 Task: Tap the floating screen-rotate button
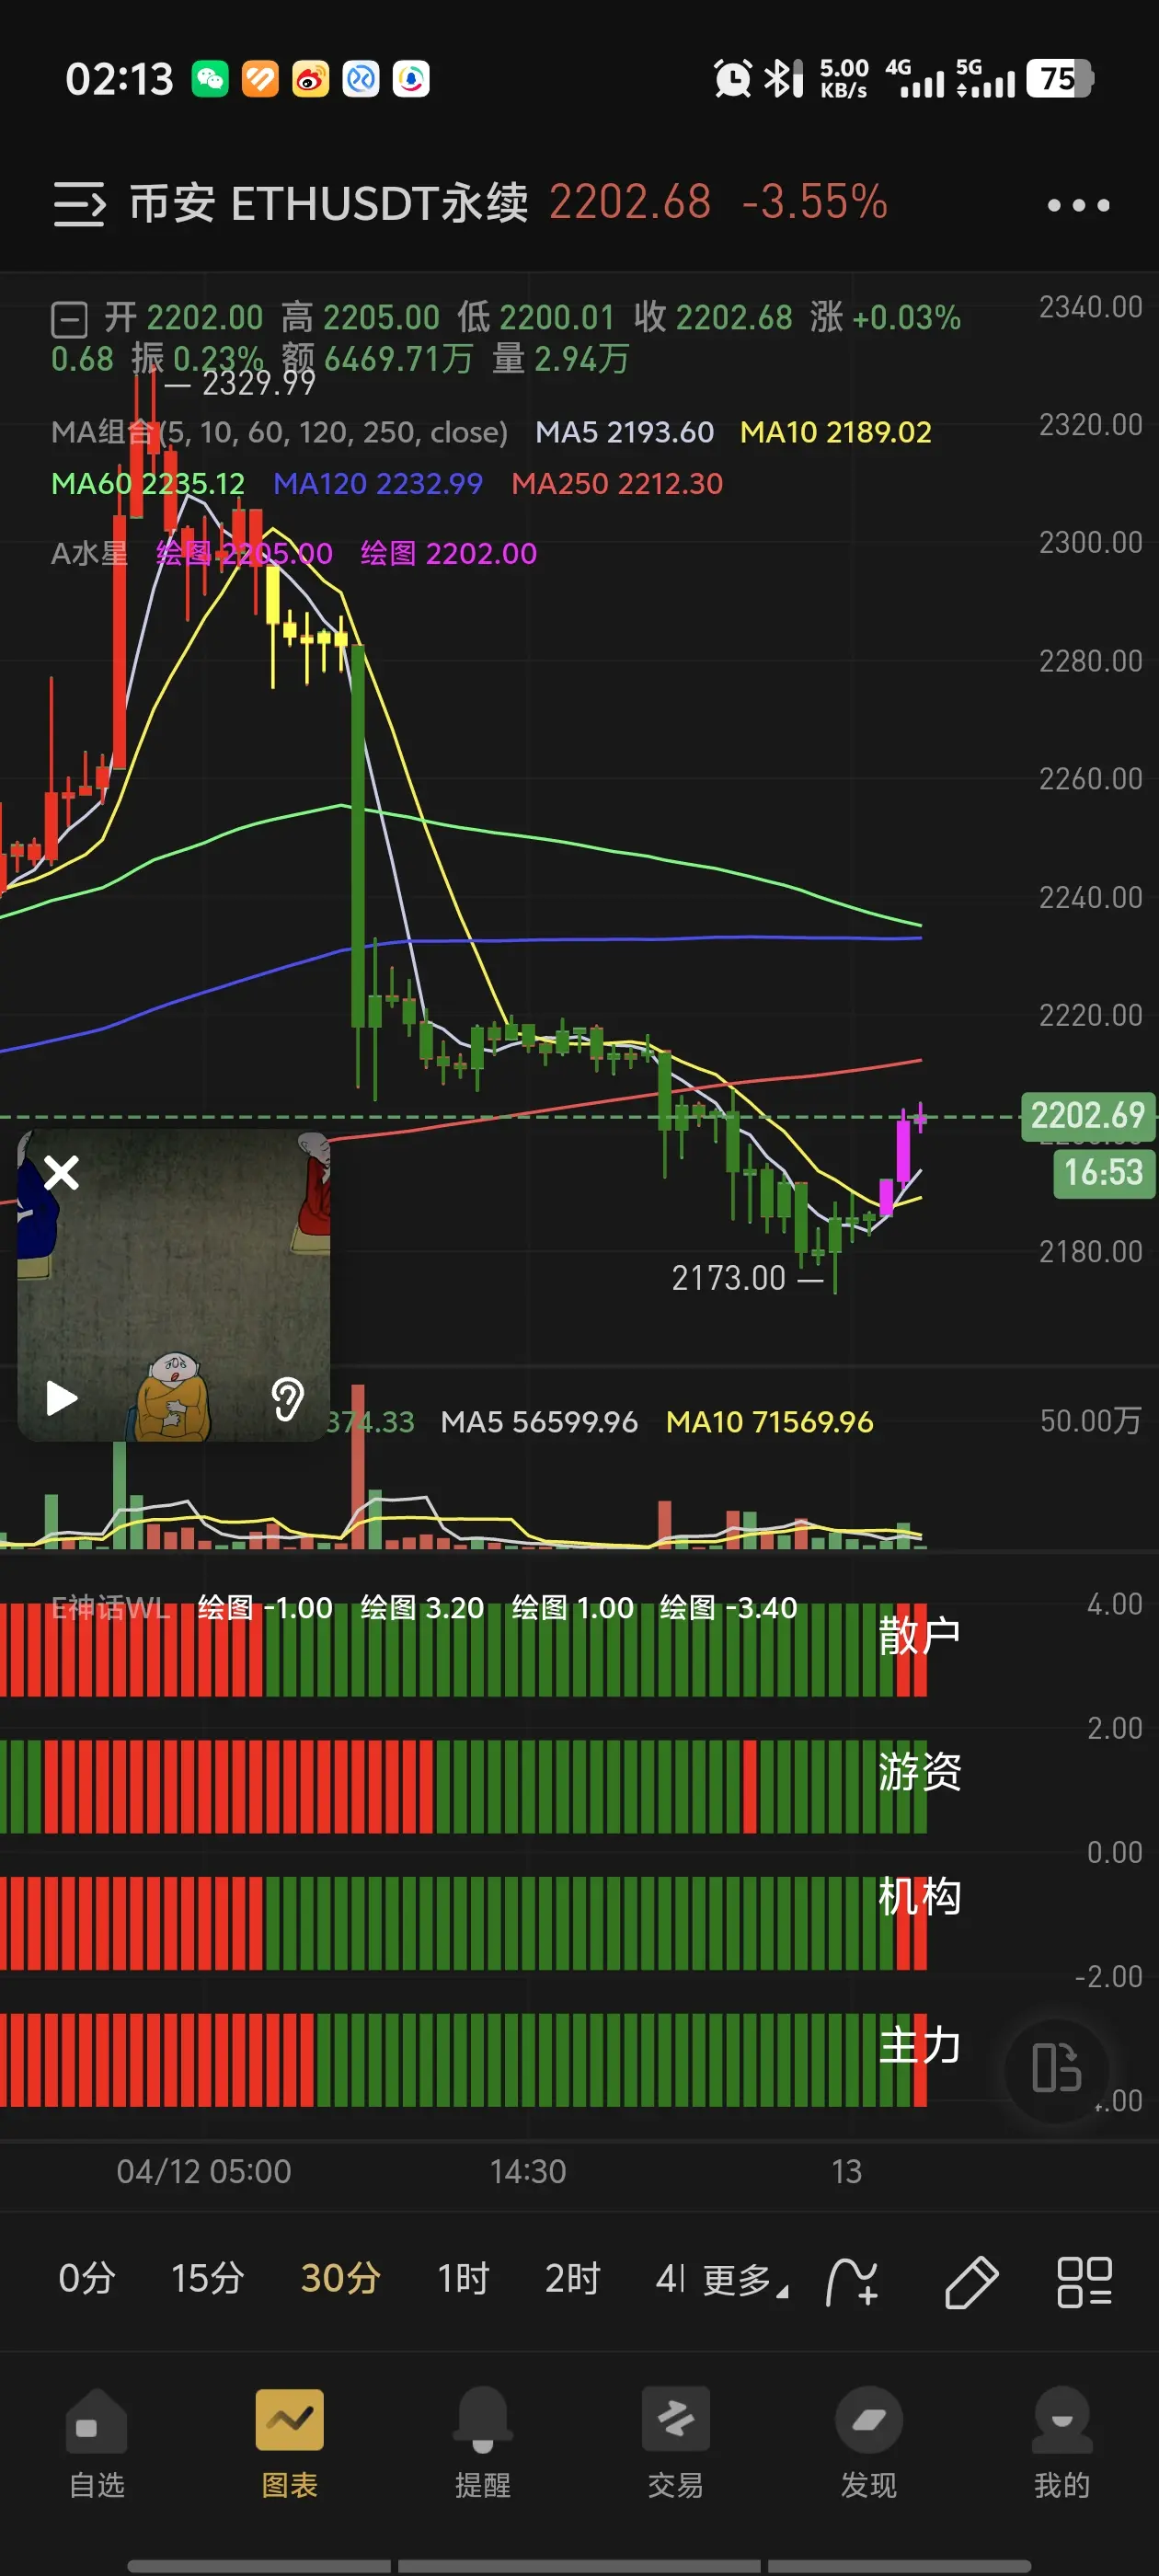pyautogui.click(x=1057, y=2067)
